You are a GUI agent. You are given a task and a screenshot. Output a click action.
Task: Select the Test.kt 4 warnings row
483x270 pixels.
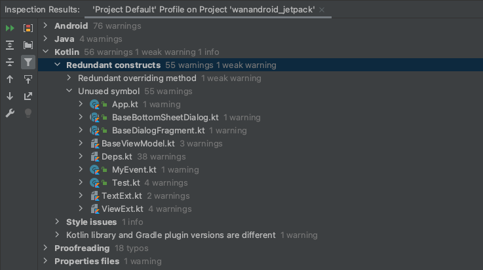[x=260, y=182]
